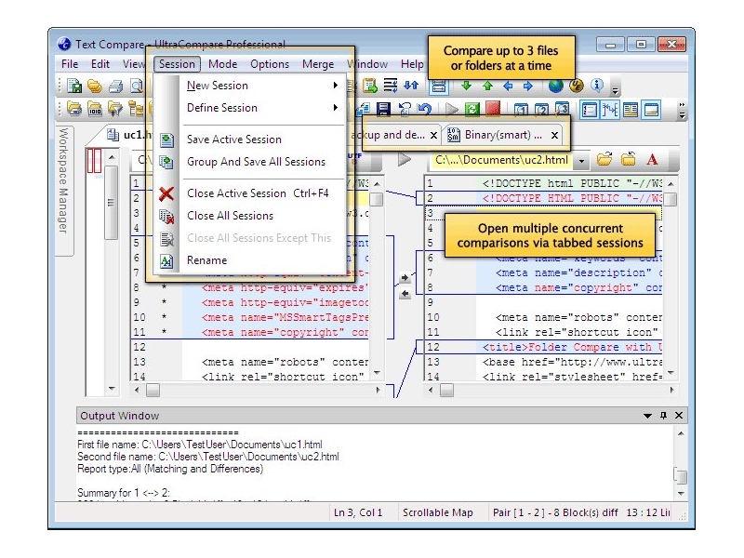
Task: Select Save Active Session
Action: [x=251, y=139]
